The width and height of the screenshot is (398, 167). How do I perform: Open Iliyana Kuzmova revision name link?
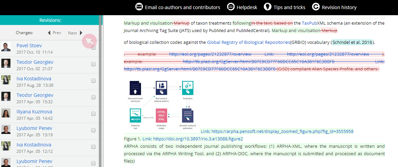click(x=34, y=112)
